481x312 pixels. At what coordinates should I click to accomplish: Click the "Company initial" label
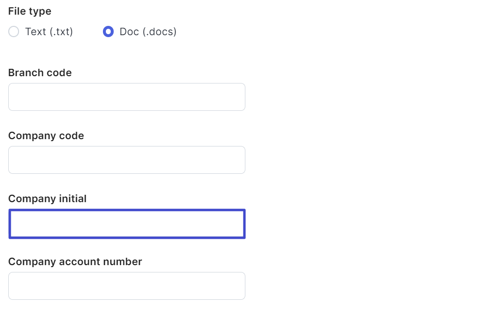[47, 199]
